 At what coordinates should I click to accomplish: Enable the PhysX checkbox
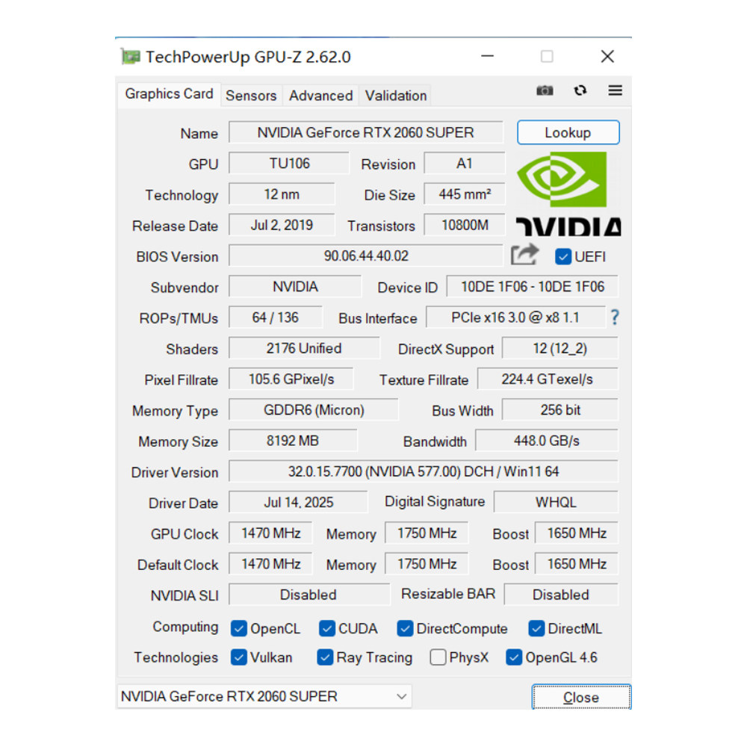point(438,657)
